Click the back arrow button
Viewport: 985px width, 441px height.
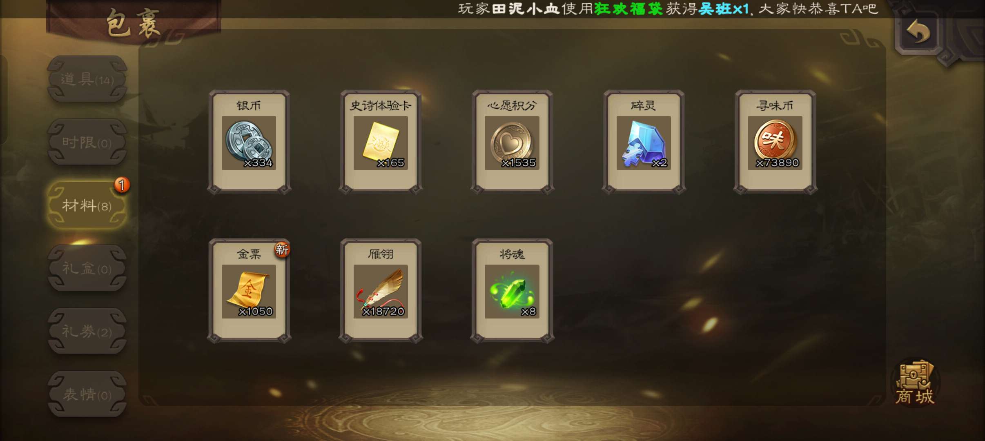tap(918, 32)
